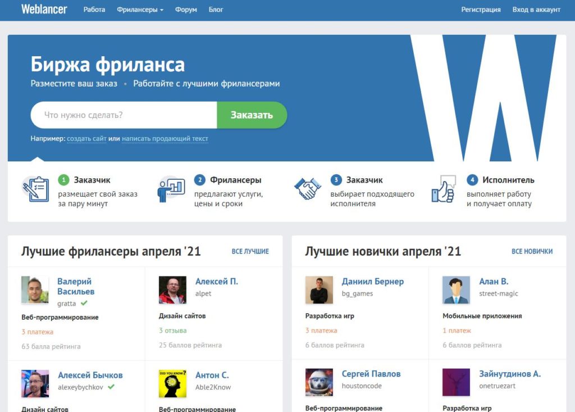Focus the 'Что нужно сделать?' input field
The image size is (575, 412).
[124, 115]
